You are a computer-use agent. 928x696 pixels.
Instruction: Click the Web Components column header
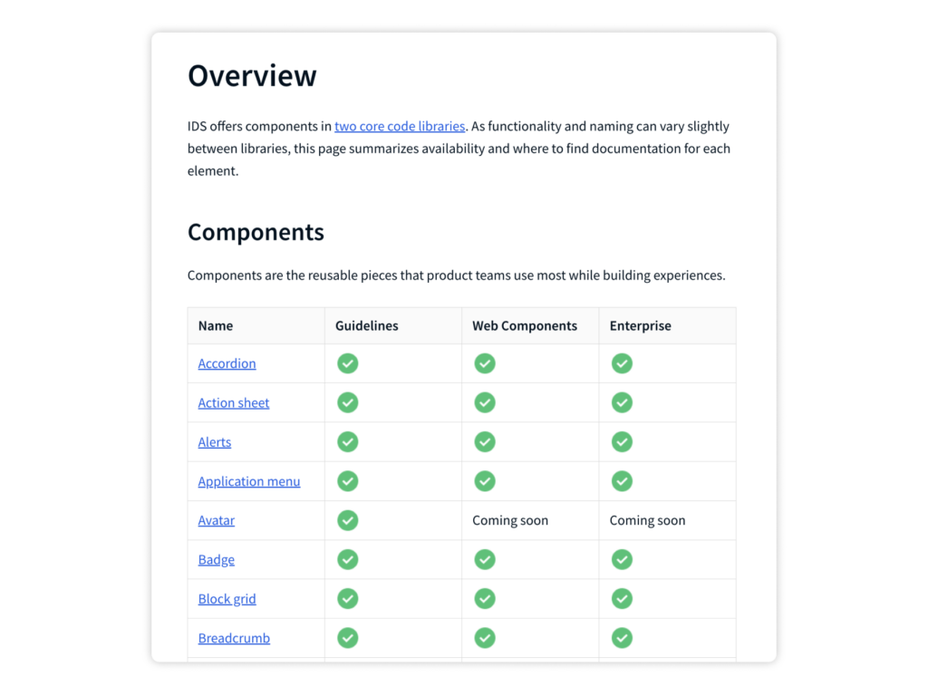click(x=525, y=325)
